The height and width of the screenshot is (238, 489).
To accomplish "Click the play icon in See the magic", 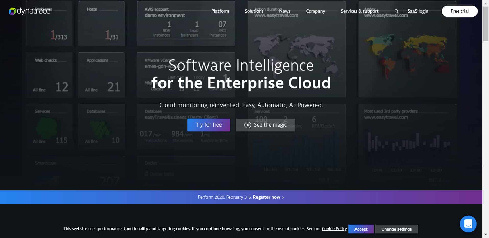I will 248,125.
